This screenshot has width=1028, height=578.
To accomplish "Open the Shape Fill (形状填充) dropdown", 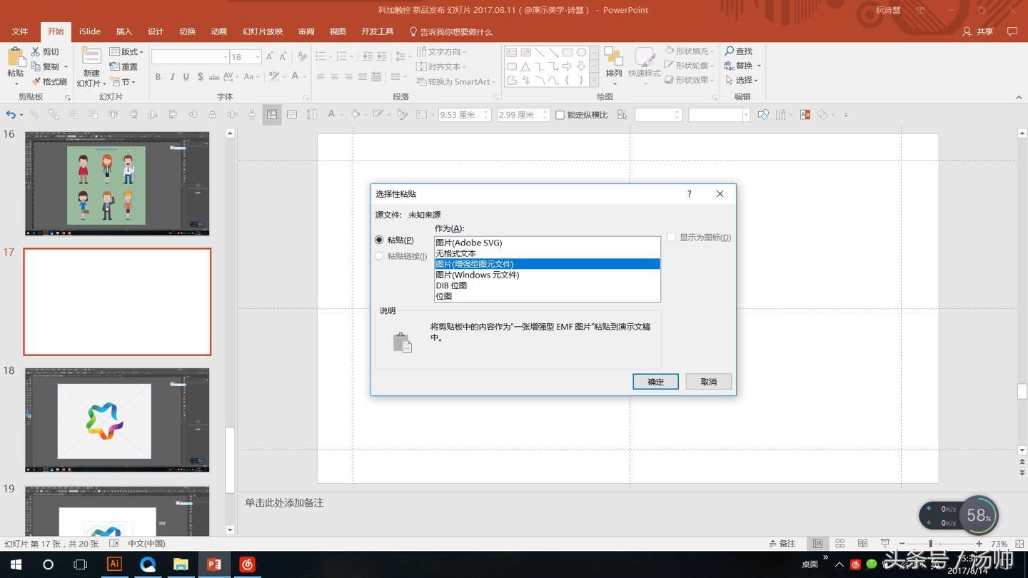I will (x=690, y=51).
